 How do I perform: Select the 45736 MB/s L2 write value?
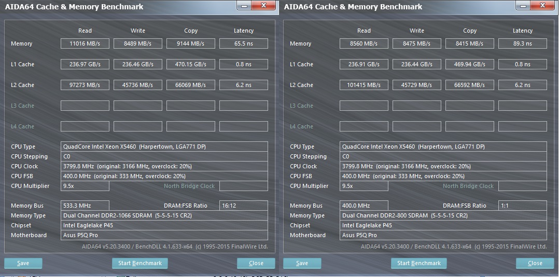click(x=137, y=85)
